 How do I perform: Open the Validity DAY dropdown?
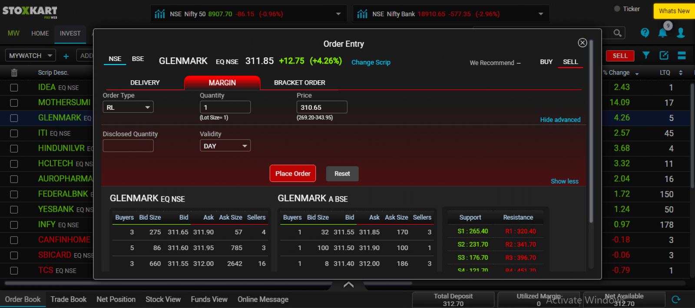tap(225, 146)
